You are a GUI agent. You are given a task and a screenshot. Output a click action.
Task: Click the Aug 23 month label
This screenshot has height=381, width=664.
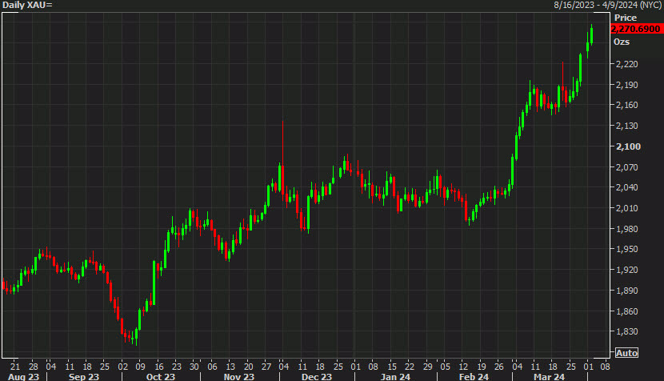point(23,376)
